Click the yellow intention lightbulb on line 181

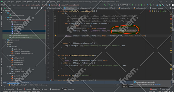[56, 35]
